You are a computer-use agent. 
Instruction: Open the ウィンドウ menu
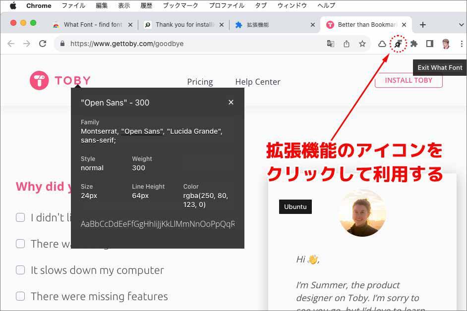click(292, 5)
